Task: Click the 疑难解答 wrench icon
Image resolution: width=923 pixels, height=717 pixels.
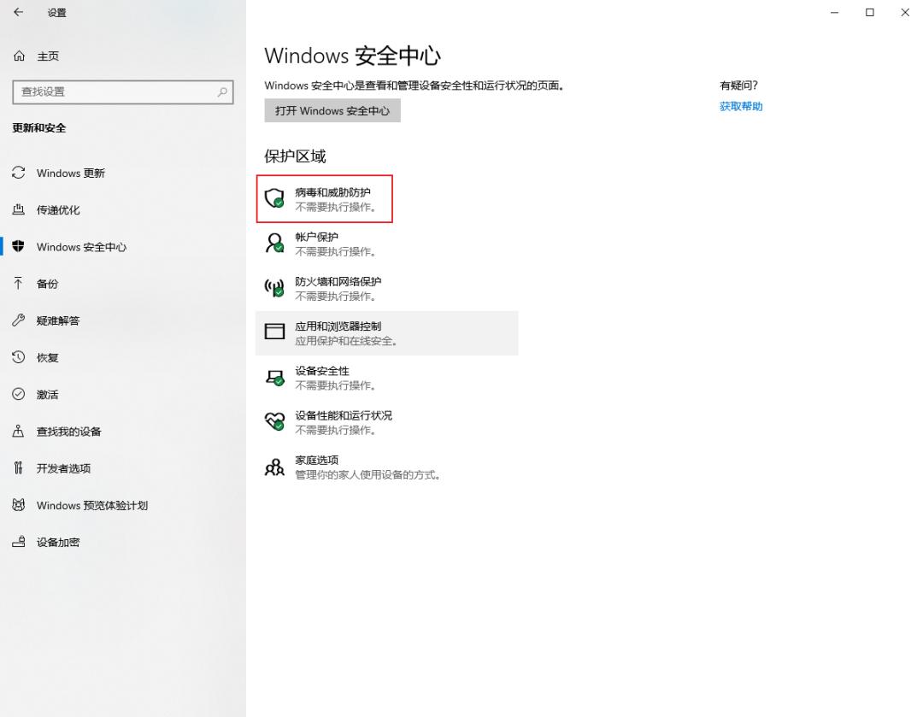Action: (18, 320)
